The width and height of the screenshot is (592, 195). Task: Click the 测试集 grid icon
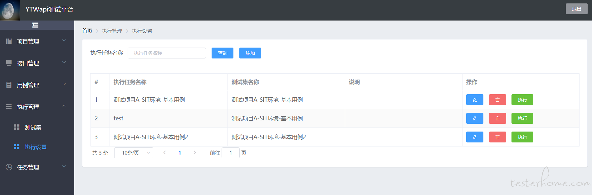pyautogui.click(x=17, y=127)
